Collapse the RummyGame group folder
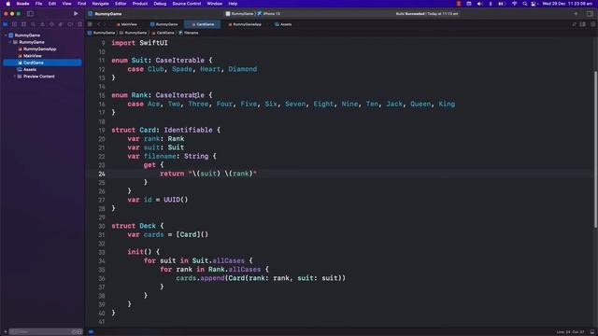This screenshot has height=336, width=598. point(10,42)
